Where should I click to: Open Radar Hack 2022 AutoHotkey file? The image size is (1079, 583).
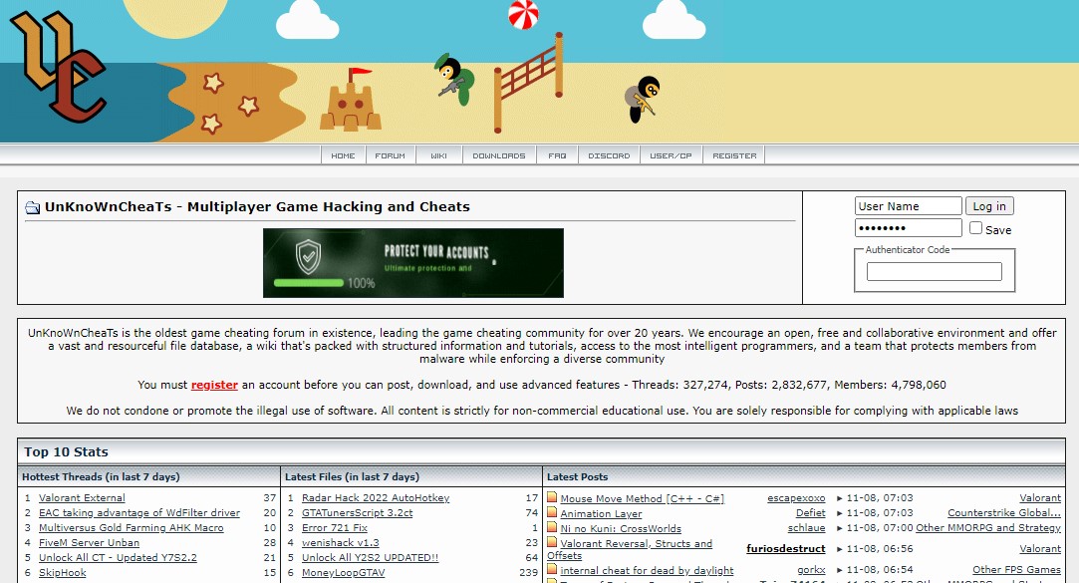tap(376, 497)
